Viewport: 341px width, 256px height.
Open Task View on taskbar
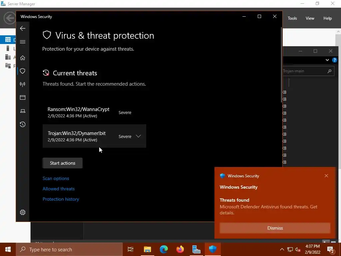[x=131, y=249]
